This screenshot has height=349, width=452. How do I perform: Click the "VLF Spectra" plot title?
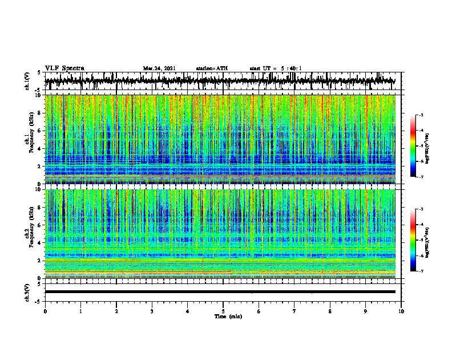click(64, 68)
